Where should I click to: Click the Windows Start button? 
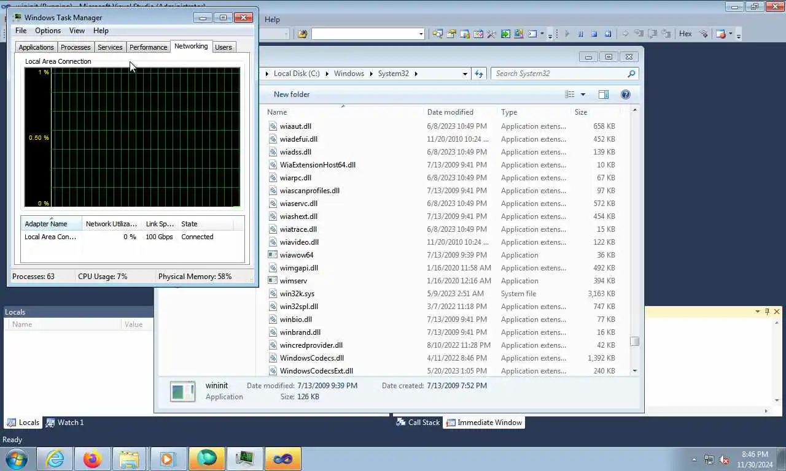[x=17, y=459]
